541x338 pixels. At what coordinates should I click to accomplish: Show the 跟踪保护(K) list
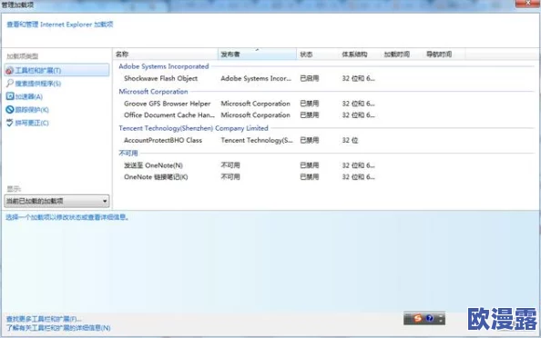(27, 109)
